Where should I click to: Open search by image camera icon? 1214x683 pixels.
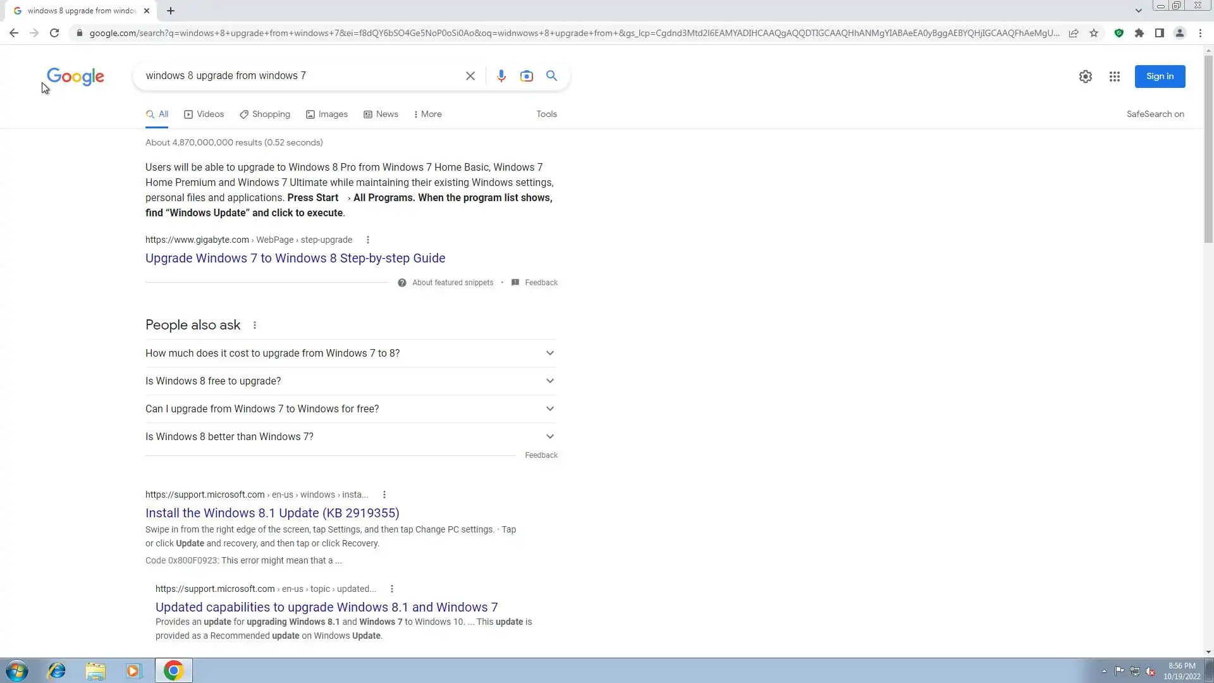[526, 76]
